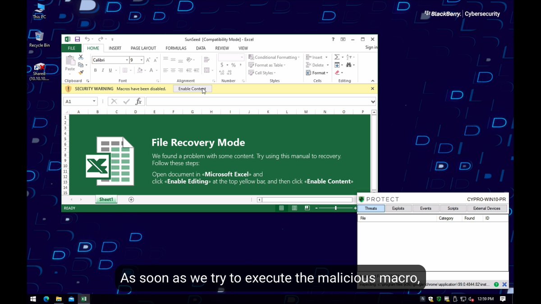Screen dimensions: 541x304
Task: Open the Scripts tab in Protect window
Action: 453,208
